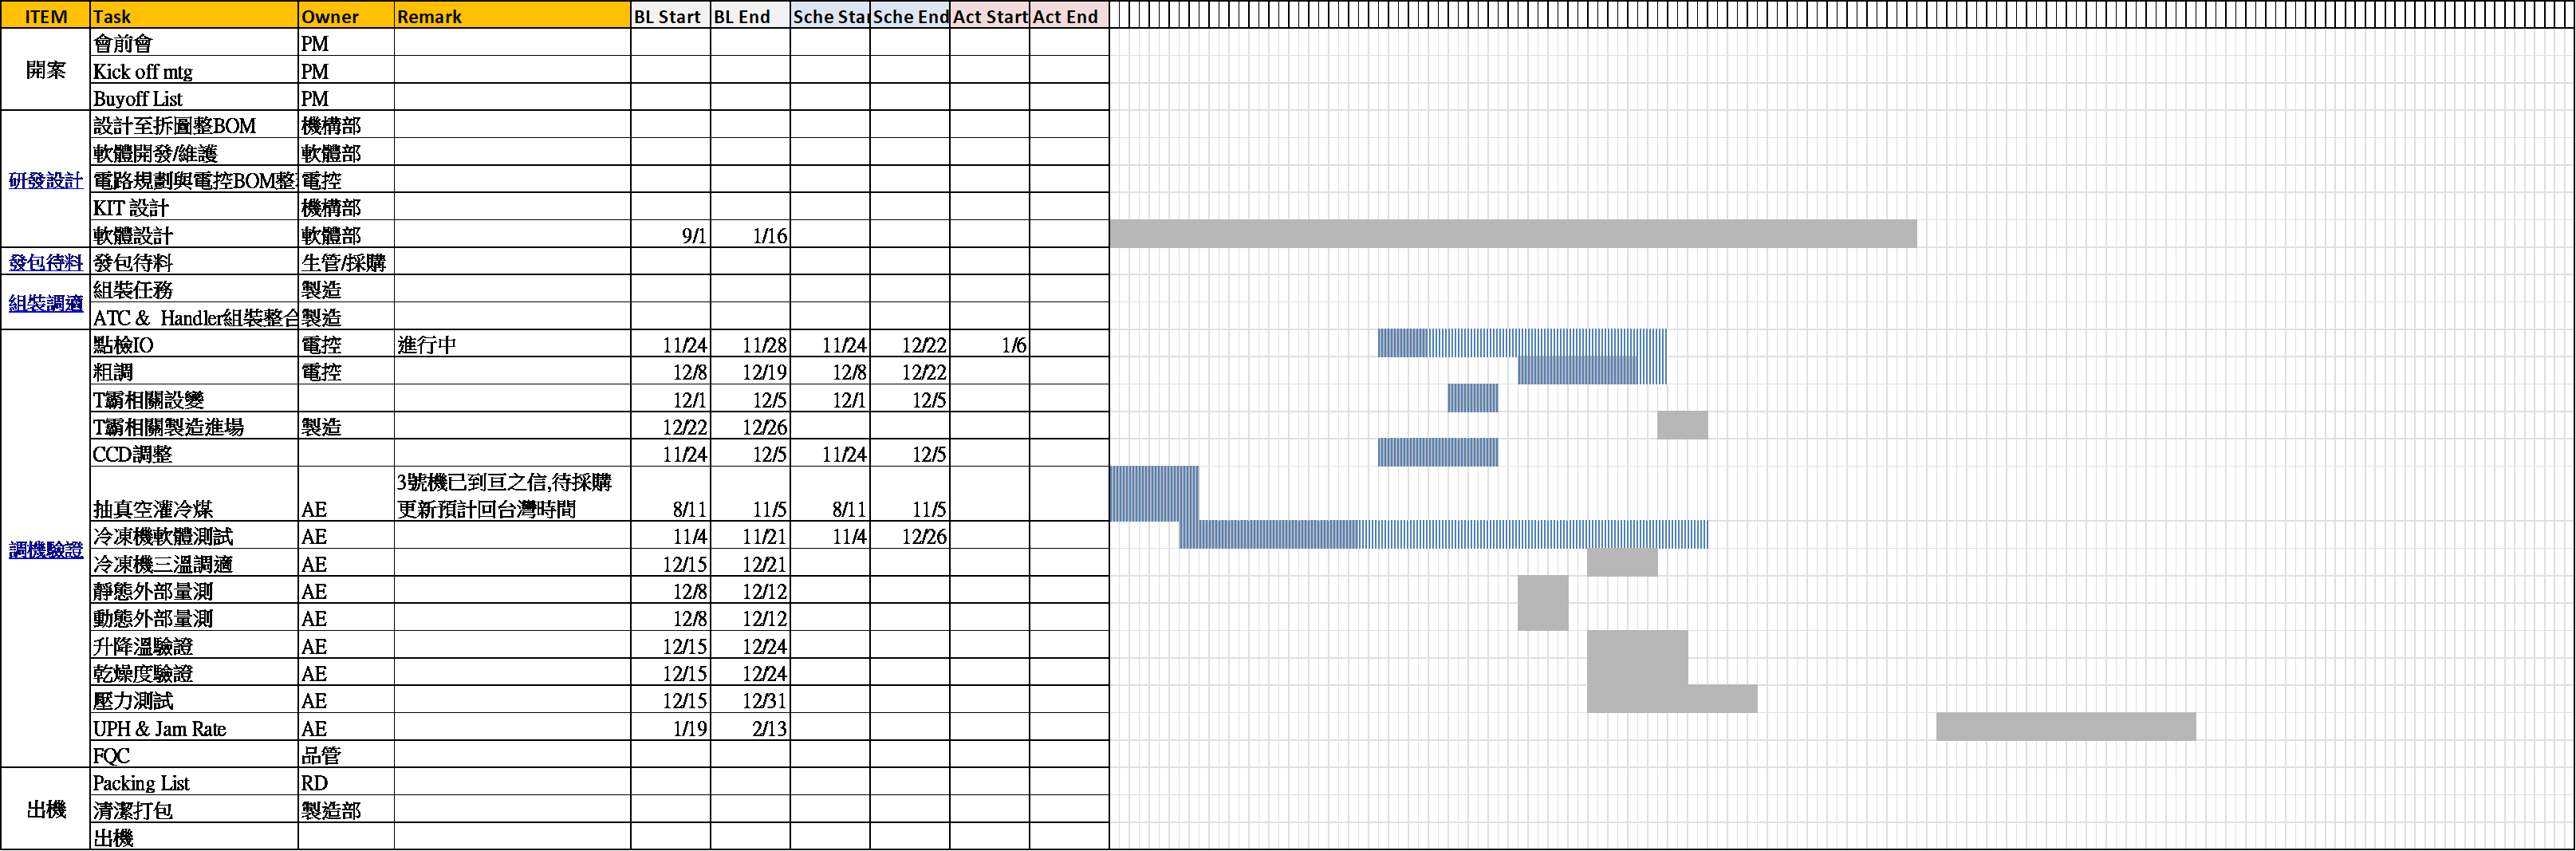Click the Owner column header
Screen dimensions: 2576x851
pyautogui.click(x=345, y=16)
